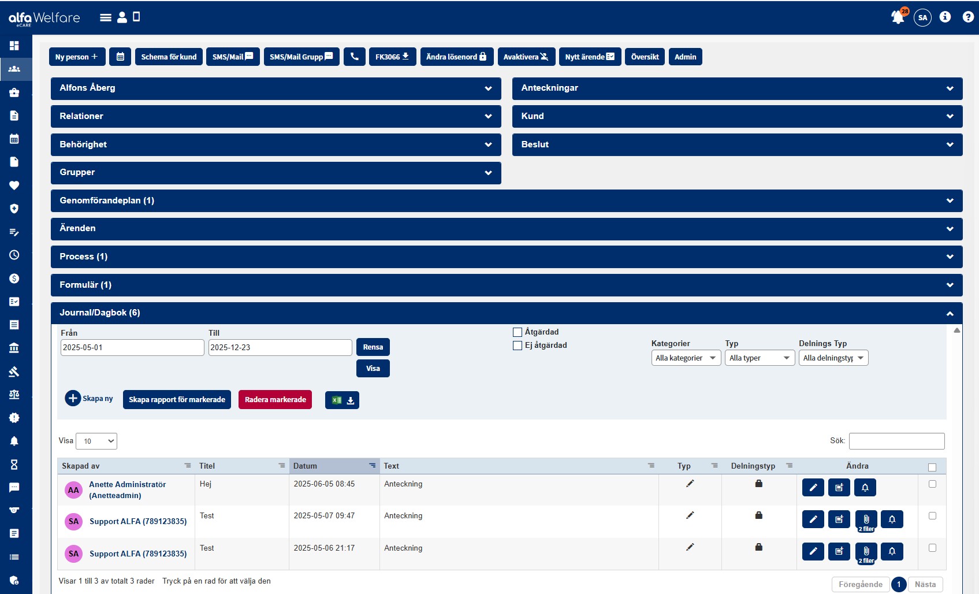The image size is (979, 594).
Task: Expand the Genomförandeplan (1) panel
Action: 506,201
